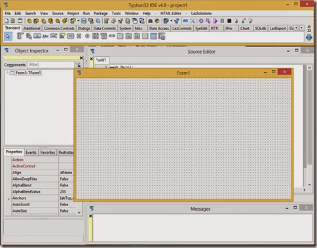Select the *unit1 tab in Source Editor

point(102,60)
